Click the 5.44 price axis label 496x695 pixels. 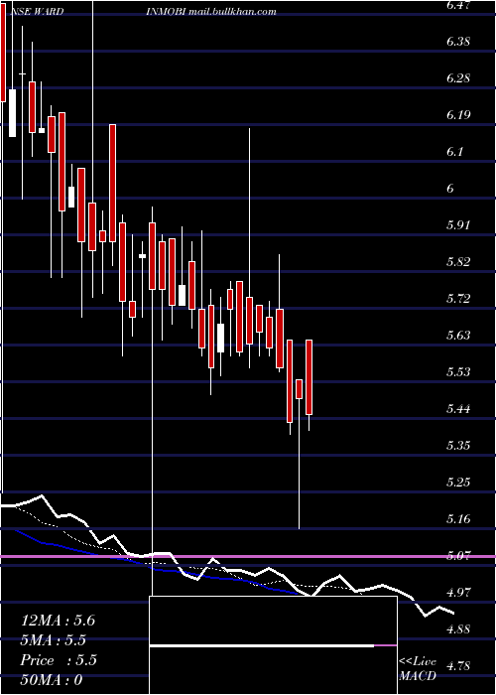[x=458, y=409]
